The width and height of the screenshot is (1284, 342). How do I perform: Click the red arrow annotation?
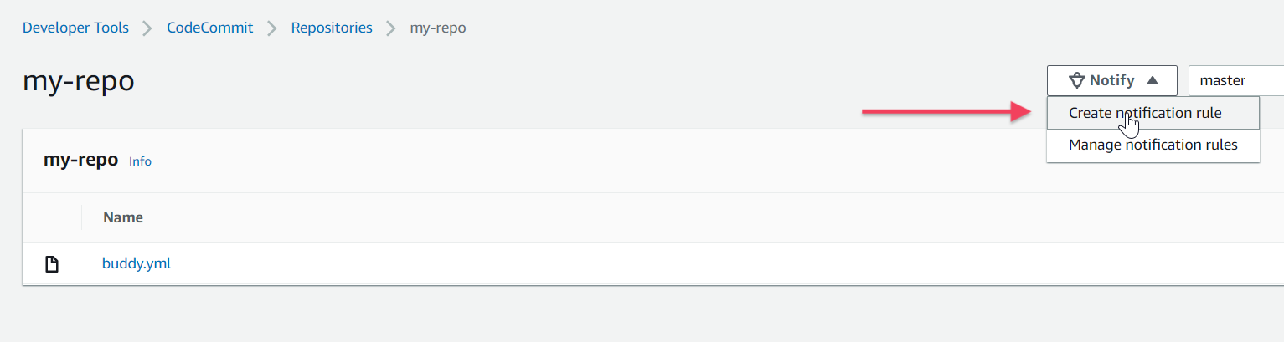coord(947,112)
